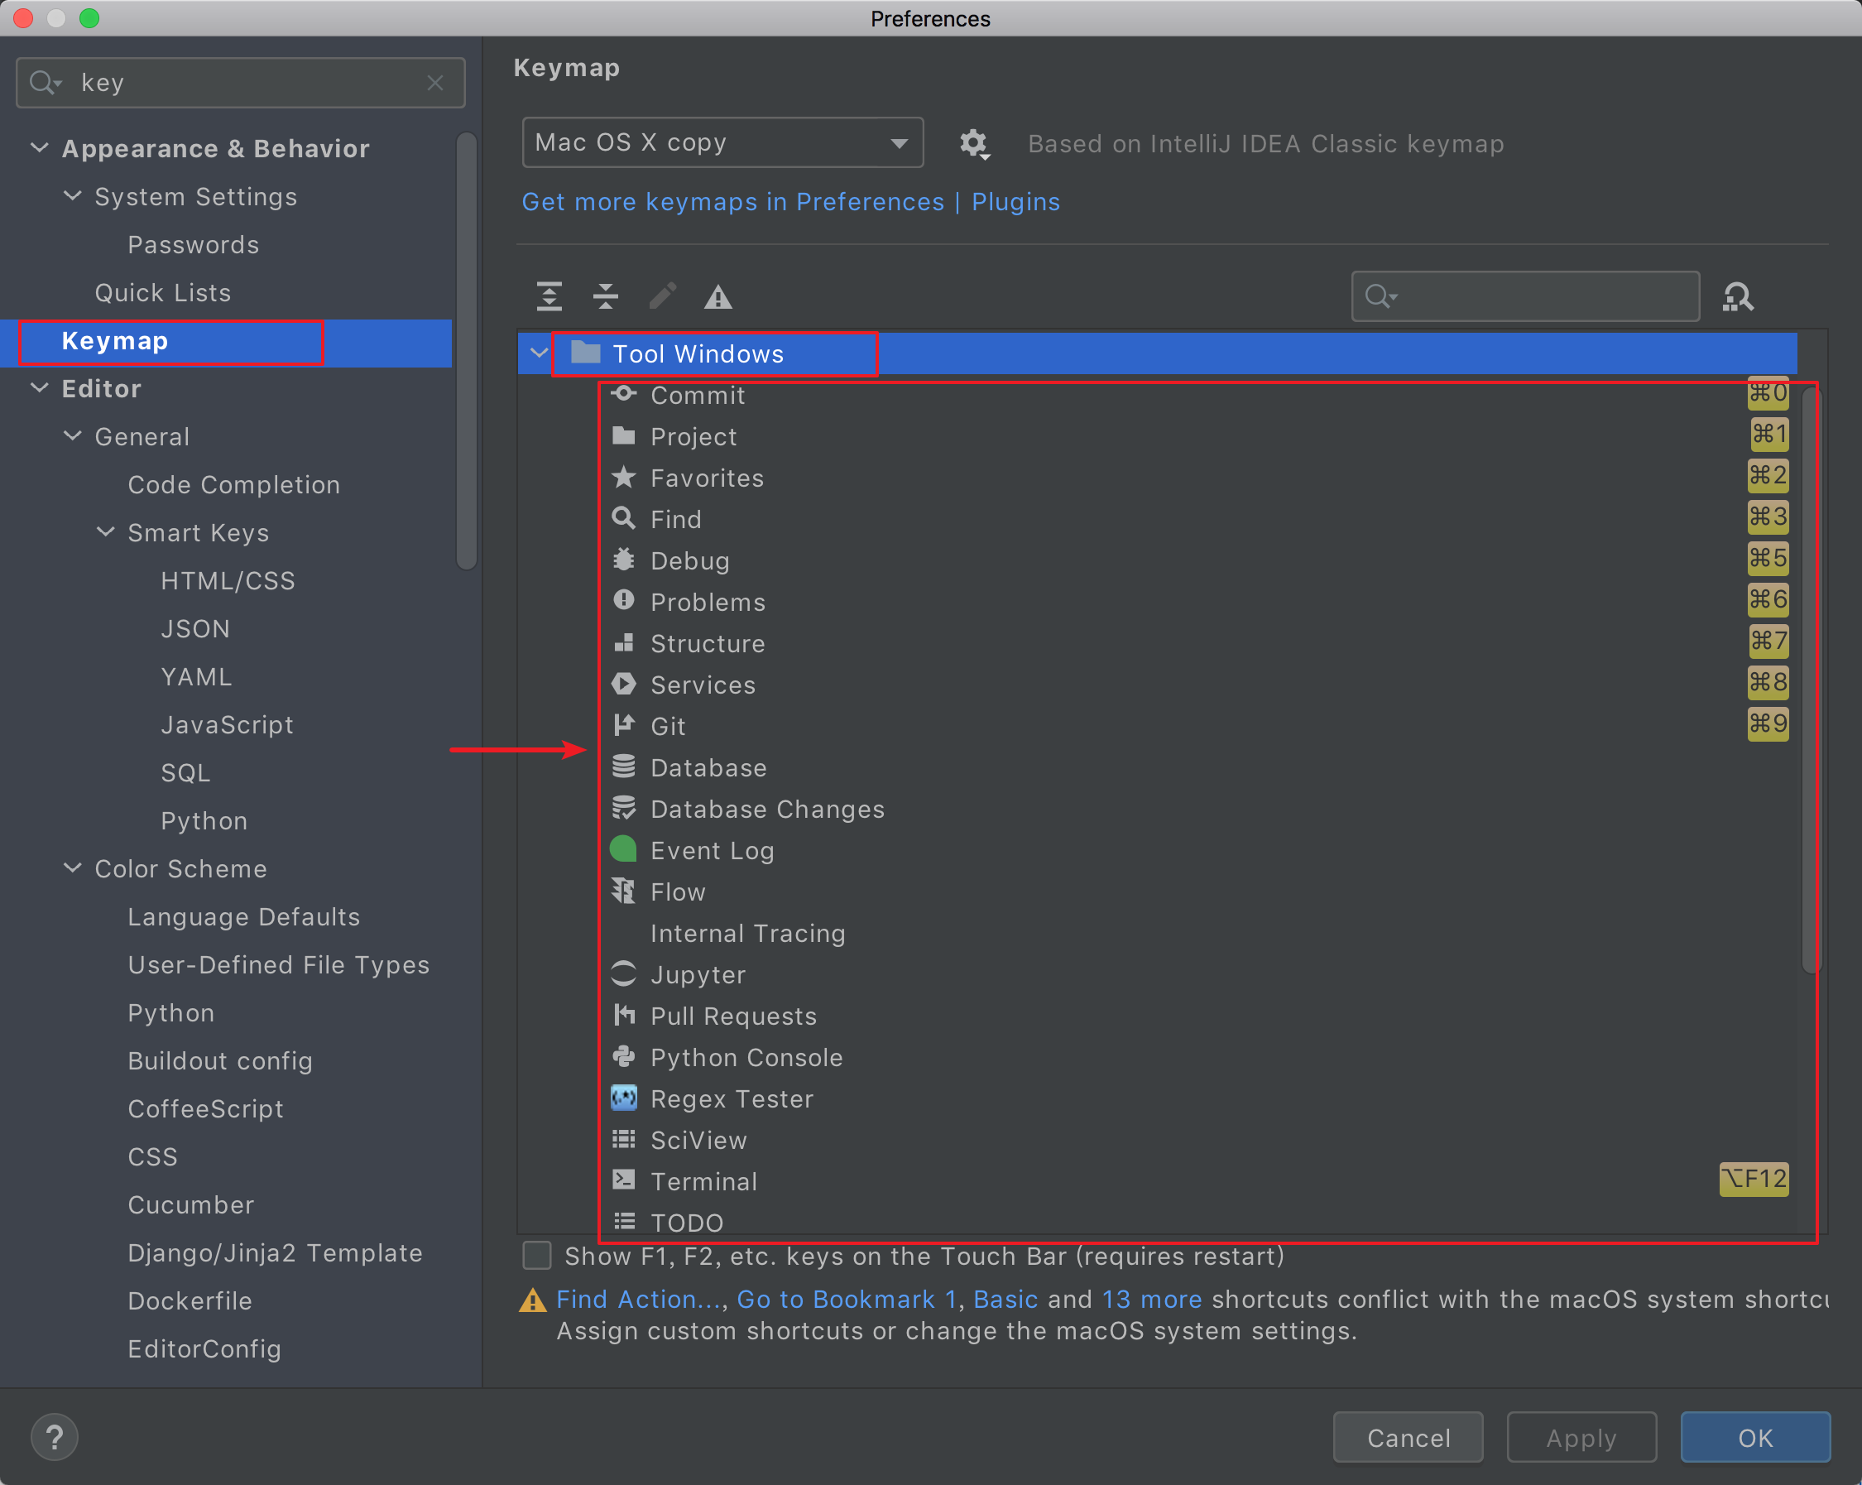This screenshot has width=1862, height=1485.
Task: Enable Show F1, F2 keys on Touch Bar
Action: pyautogui.click(x=537, y=1255)
